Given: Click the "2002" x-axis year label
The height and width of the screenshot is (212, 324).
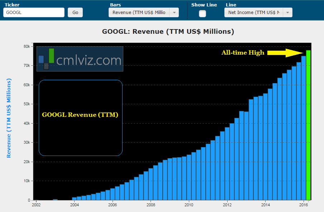Looking at the screenshot, I should [36, 205].
